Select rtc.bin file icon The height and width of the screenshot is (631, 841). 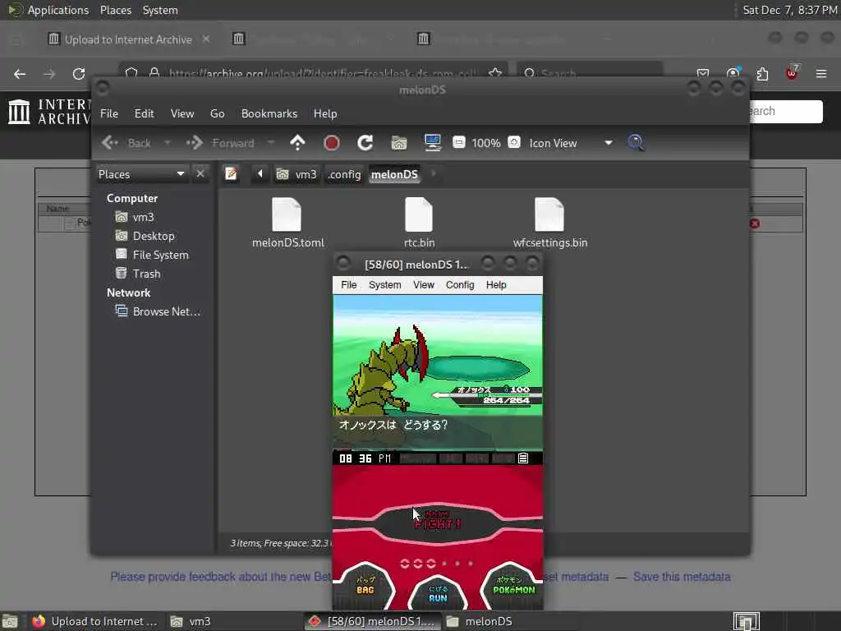(419, 214)
